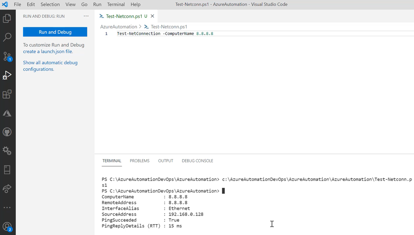Click the RUN AND DEBUG: RUN panel title
This screenshot has height=235, width=414.
click(44, 16)
